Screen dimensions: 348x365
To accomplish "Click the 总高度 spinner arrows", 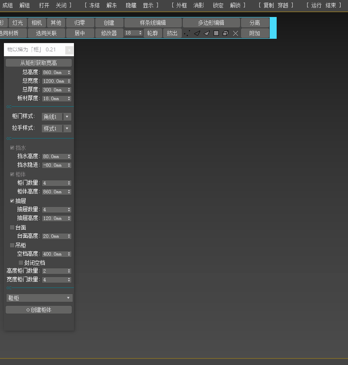I will [70, 72].
